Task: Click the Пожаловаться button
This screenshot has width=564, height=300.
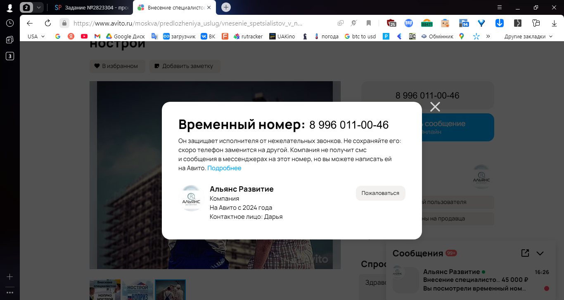Action: 380,193
